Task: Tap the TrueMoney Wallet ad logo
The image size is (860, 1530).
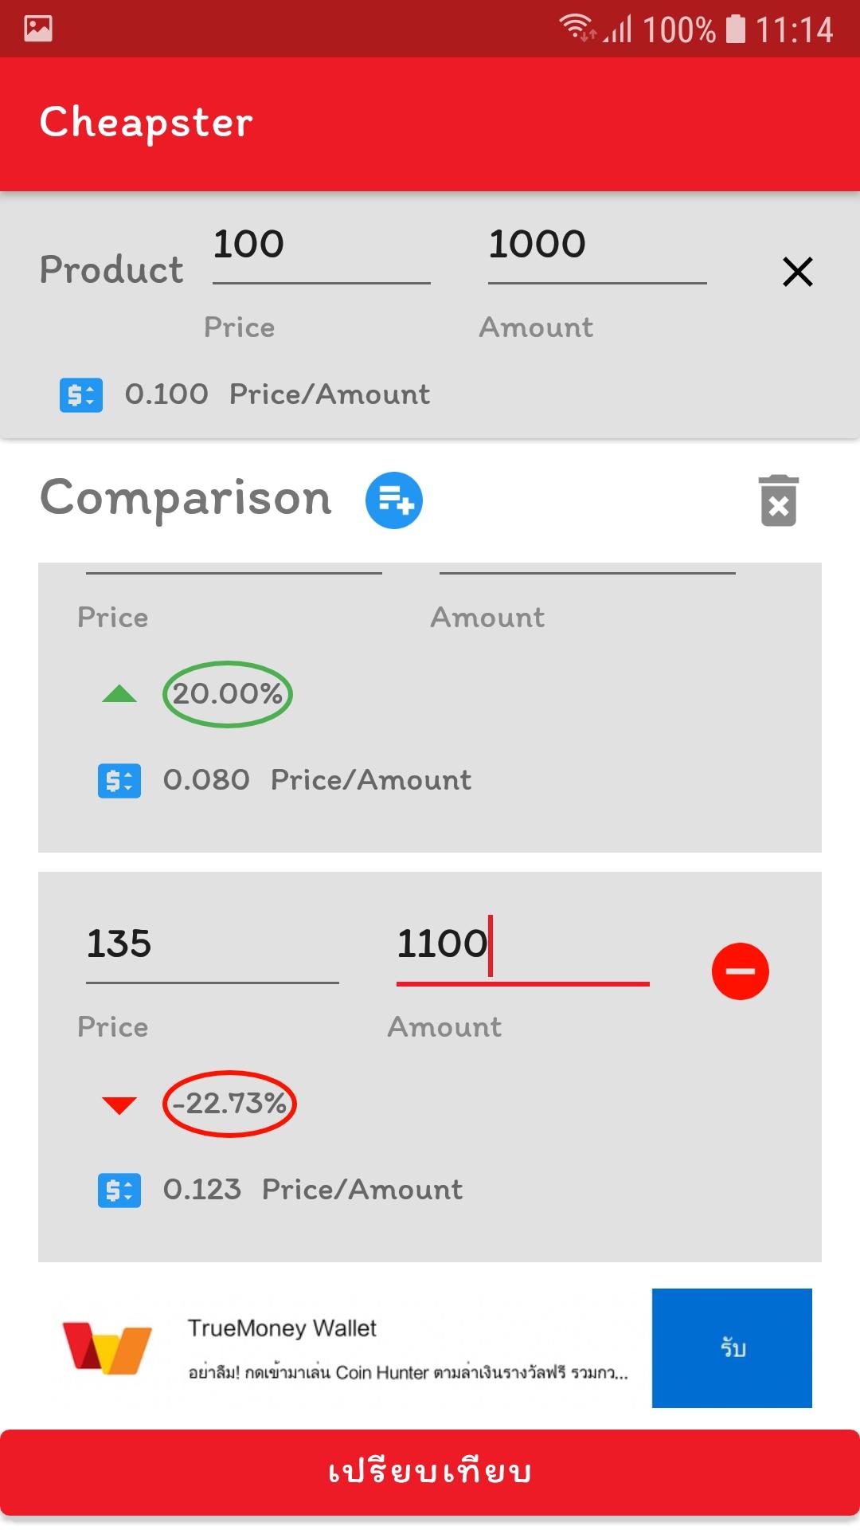Action: point(107,1348)
